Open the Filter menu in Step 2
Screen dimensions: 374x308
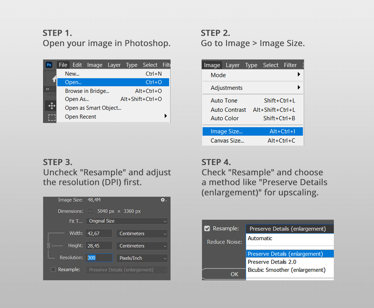[x=290, y=65]
